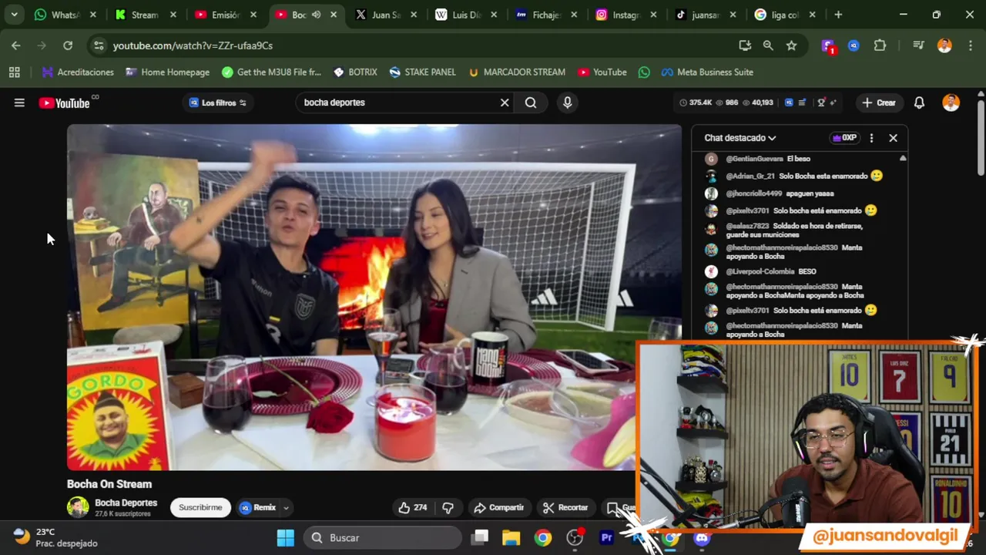Open Acreditaciones bookmark
The image size is (986, 555).
click(x=78, y=72)
